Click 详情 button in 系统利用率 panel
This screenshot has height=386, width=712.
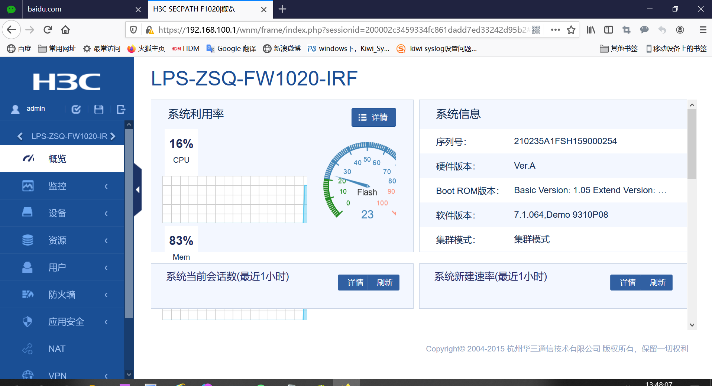tap(373, 117)
